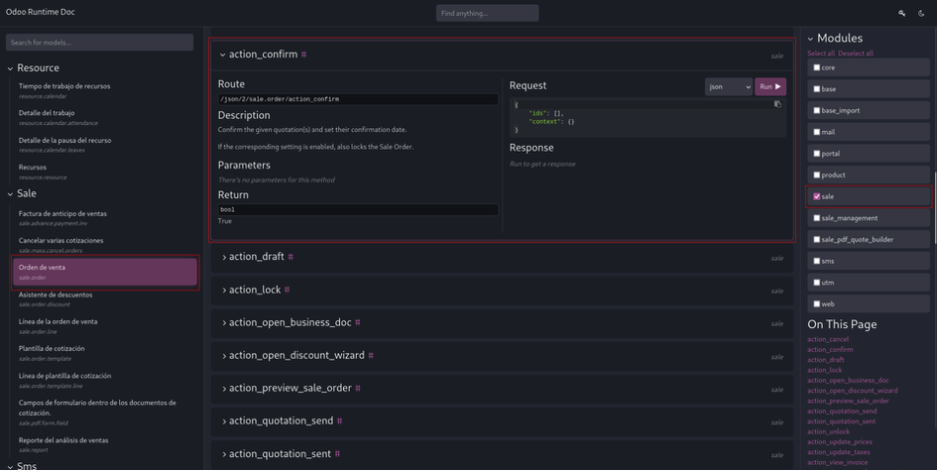Screen dimensions: 937x472
Task: Click the Deselect all link
Action: coord(856,54)
